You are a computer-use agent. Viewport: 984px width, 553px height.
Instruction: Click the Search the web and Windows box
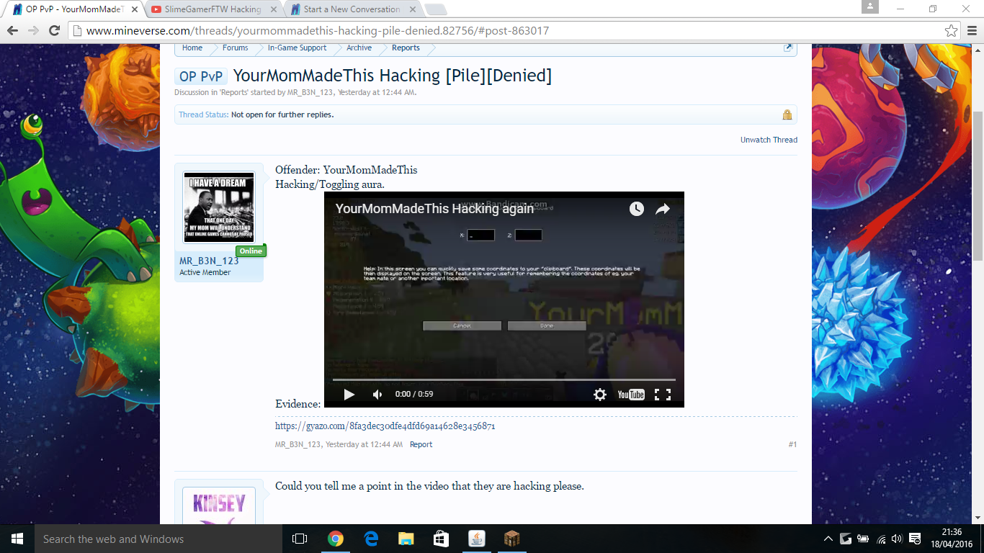pyautogui.click(x=158, y=539)
